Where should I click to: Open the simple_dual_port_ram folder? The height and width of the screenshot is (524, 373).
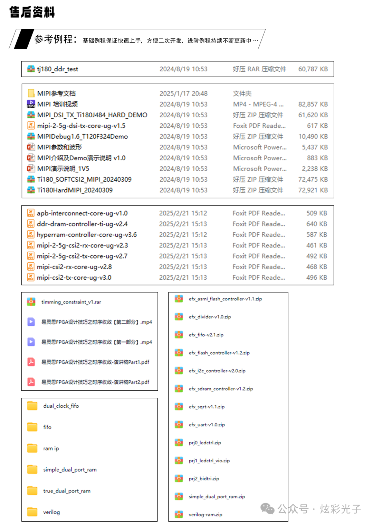(x=62, y=470)
